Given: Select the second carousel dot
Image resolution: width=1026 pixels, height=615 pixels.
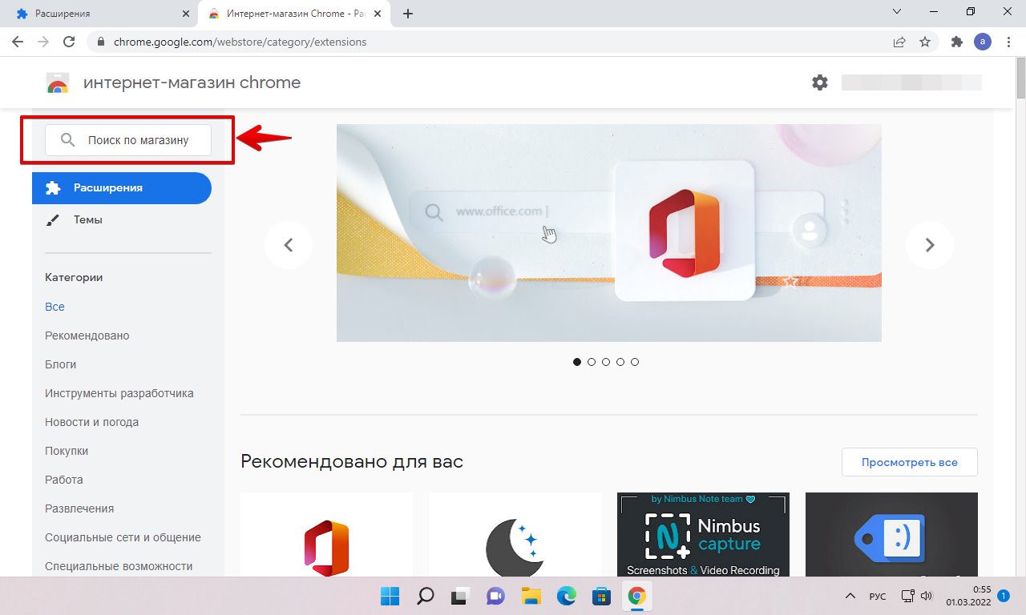Looking at the screenshot, I should (592, 362).
